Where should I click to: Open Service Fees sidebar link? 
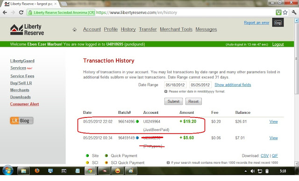click(x=22, y=76)
